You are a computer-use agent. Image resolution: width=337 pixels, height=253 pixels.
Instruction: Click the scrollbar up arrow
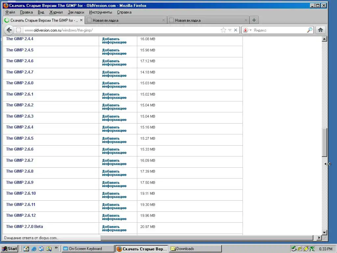tap(324, 39)
